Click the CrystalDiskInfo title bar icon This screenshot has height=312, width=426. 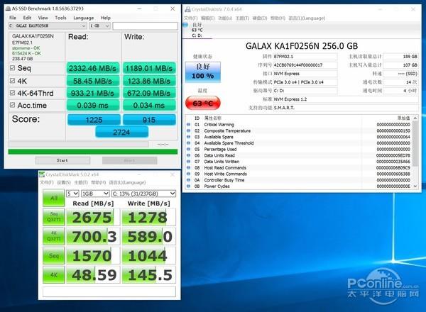point(187,9)
